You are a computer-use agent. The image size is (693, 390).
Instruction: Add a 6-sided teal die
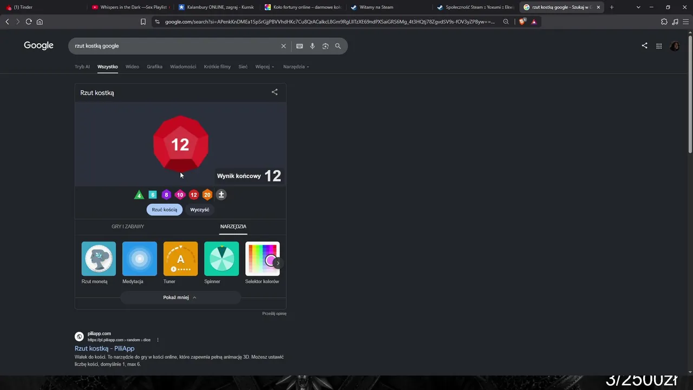[x=153, y=195]
